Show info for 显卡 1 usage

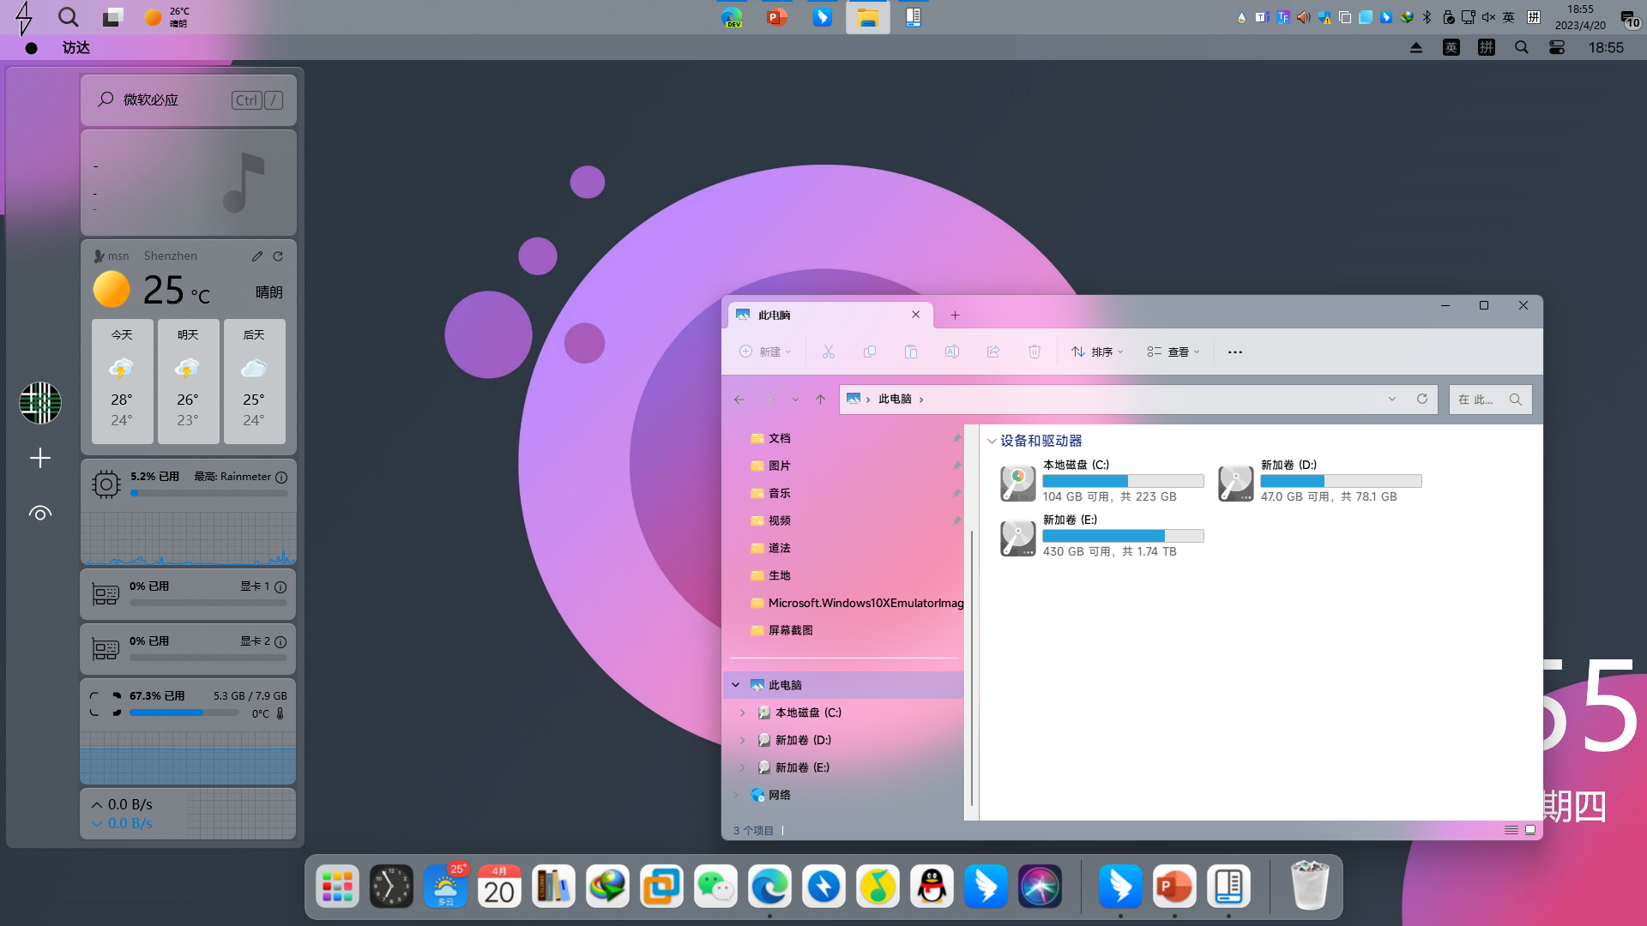pyautogui.click(x=281, y=587)
